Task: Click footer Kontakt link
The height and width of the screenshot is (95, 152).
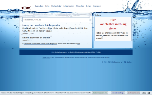Action: click(85, 58)
